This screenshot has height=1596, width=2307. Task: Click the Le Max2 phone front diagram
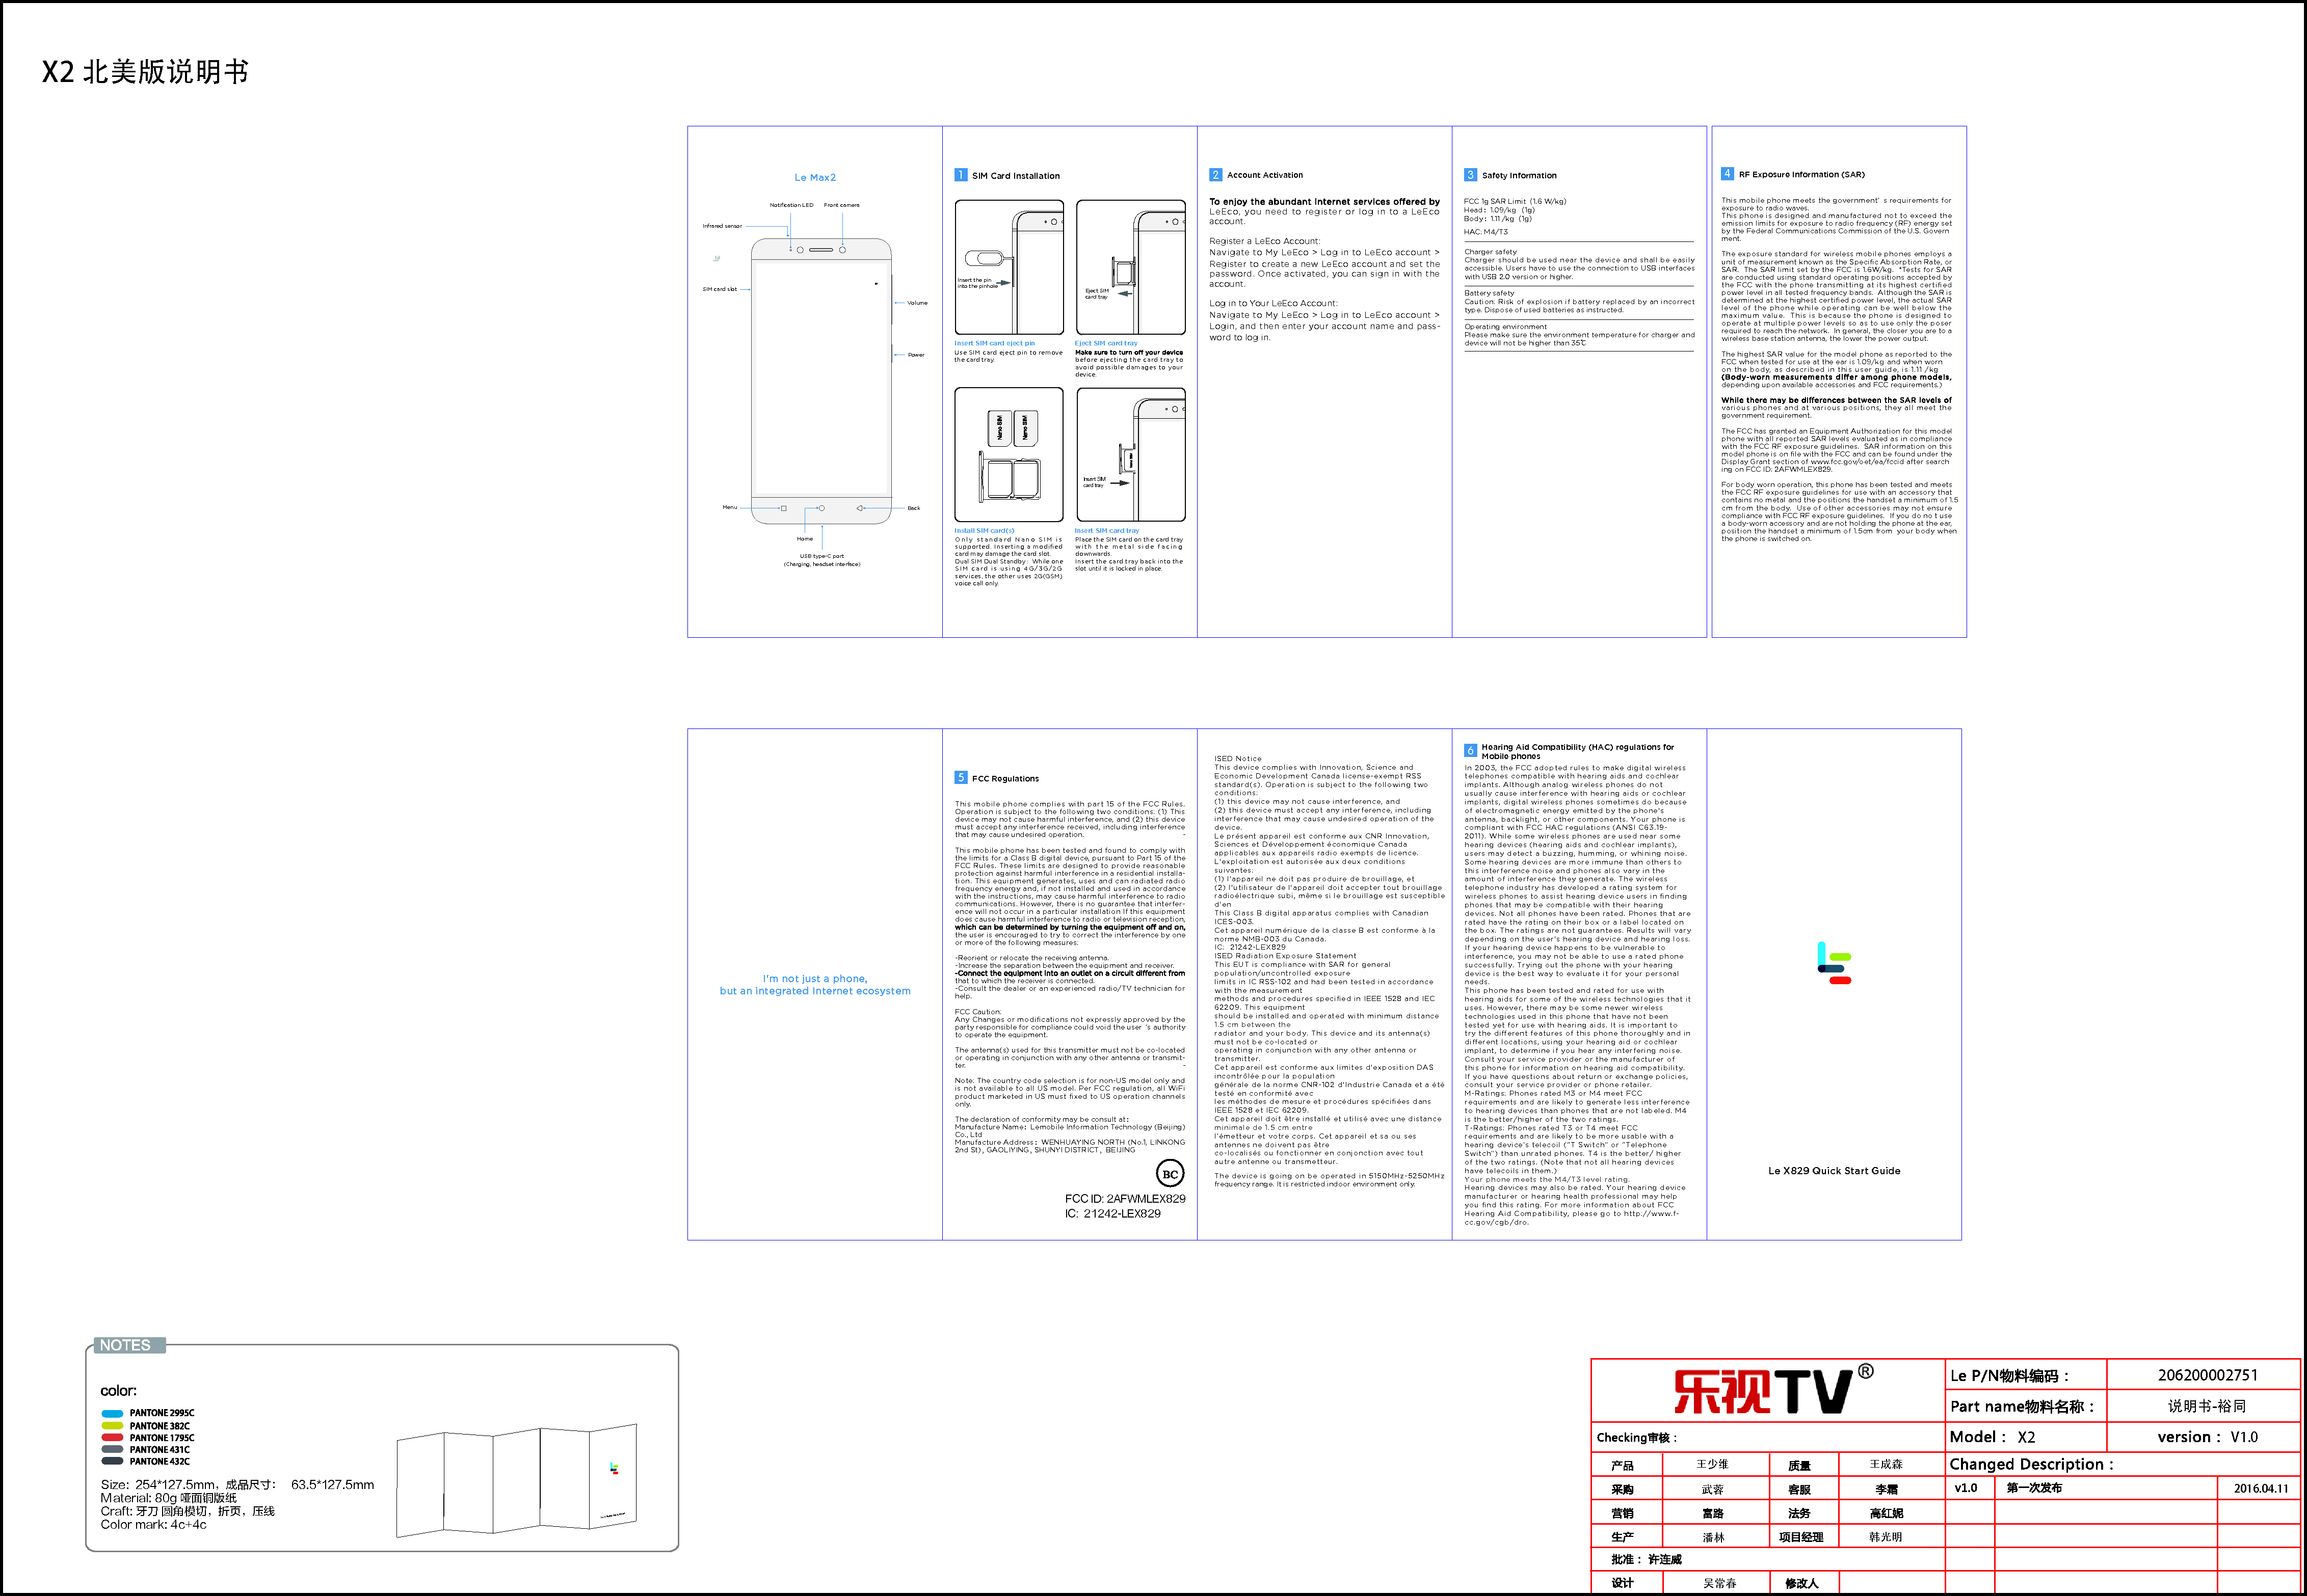820,380
